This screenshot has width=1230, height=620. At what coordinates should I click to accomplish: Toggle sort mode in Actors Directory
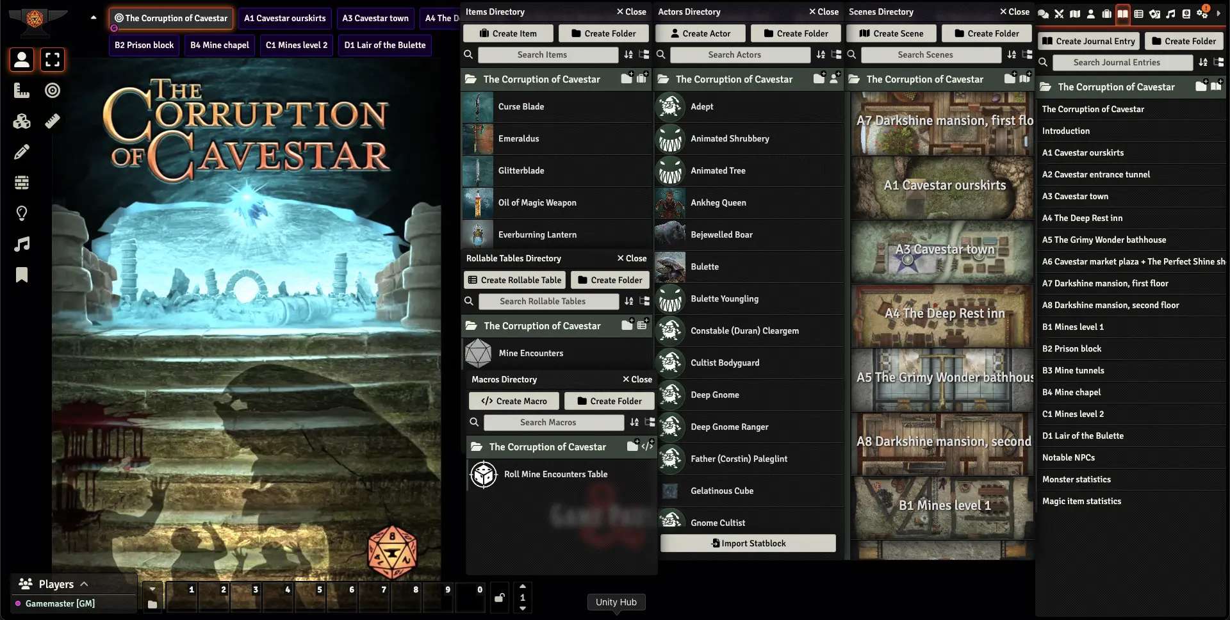[821, 55]
